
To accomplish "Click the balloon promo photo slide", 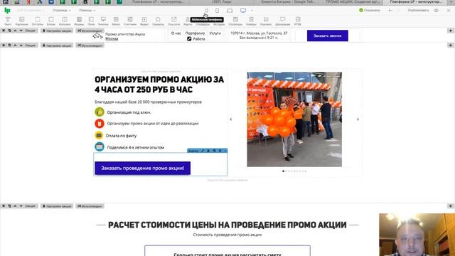I will 294,119.
